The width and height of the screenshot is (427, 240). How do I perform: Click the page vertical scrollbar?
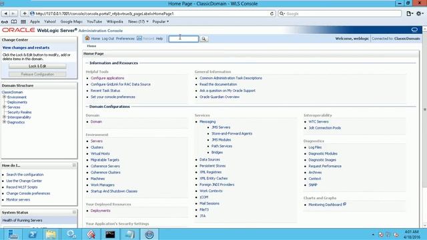424,109
